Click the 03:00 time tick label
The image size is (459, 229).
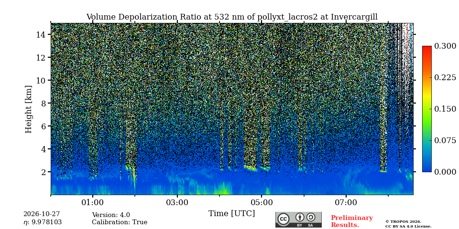pos(177,202)
